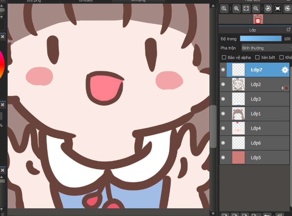This screenshot has height=216, width=292.
Task: Click the canvas scrollbar down arrow
Action: [x=213, y=214]
